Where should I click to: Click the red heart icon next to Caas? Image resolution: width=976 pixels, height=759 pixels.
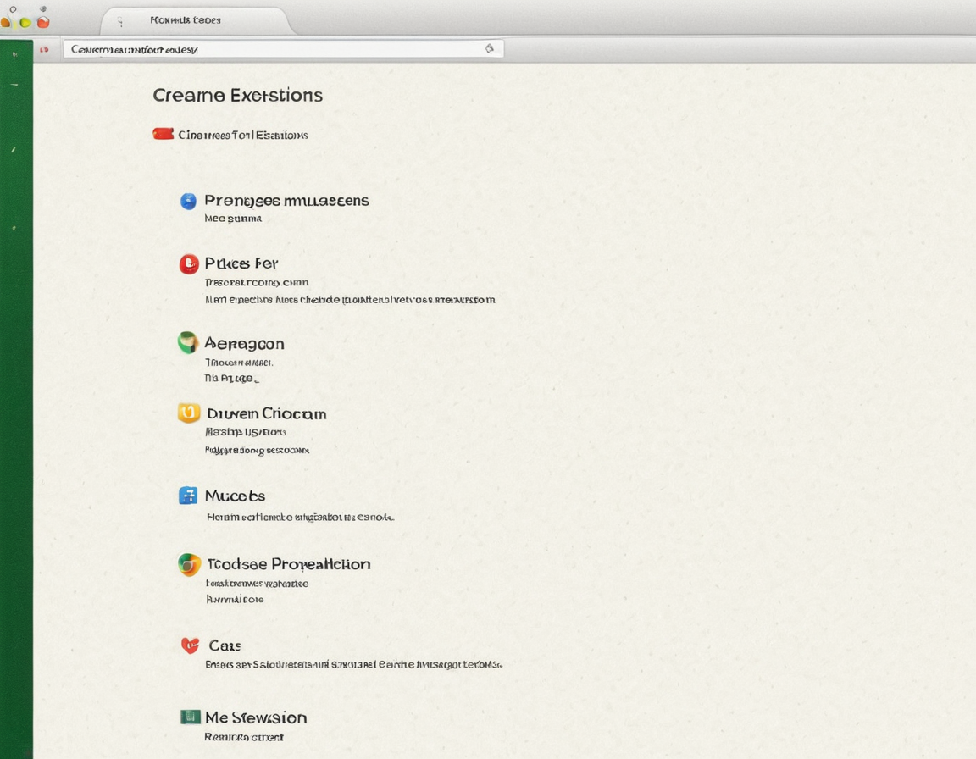tap(188, 645)
